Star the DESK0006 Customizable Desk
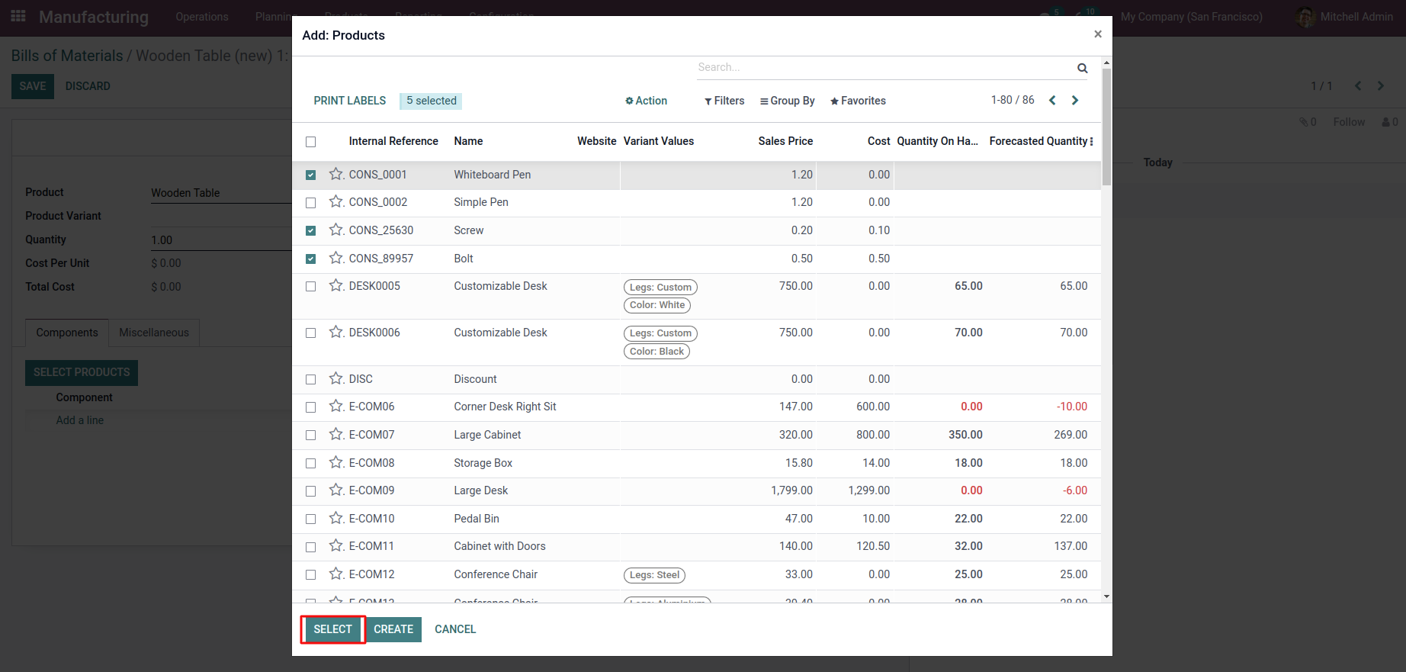The image size is (1406, 672). click(x=336, y=332)
